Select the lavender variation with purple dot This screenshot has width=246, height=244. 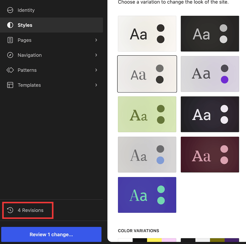point(210,74)
